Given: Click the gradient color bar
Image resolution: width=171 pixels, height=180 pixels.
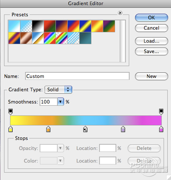Looking at the screenshot, I should coord(86,120).
